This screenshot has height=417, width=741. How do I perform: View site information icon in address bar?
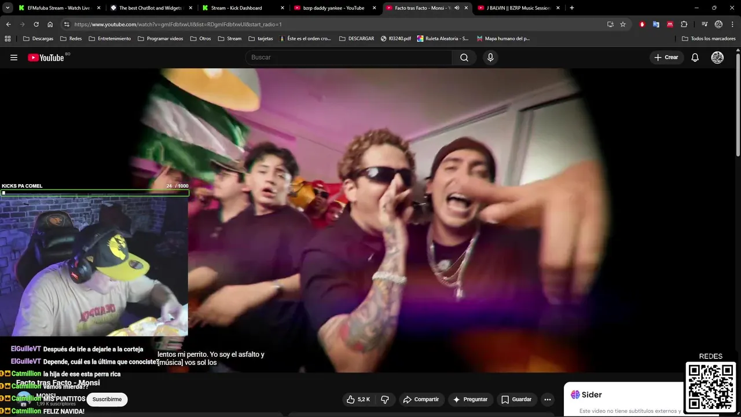click(x=67, y=24)
